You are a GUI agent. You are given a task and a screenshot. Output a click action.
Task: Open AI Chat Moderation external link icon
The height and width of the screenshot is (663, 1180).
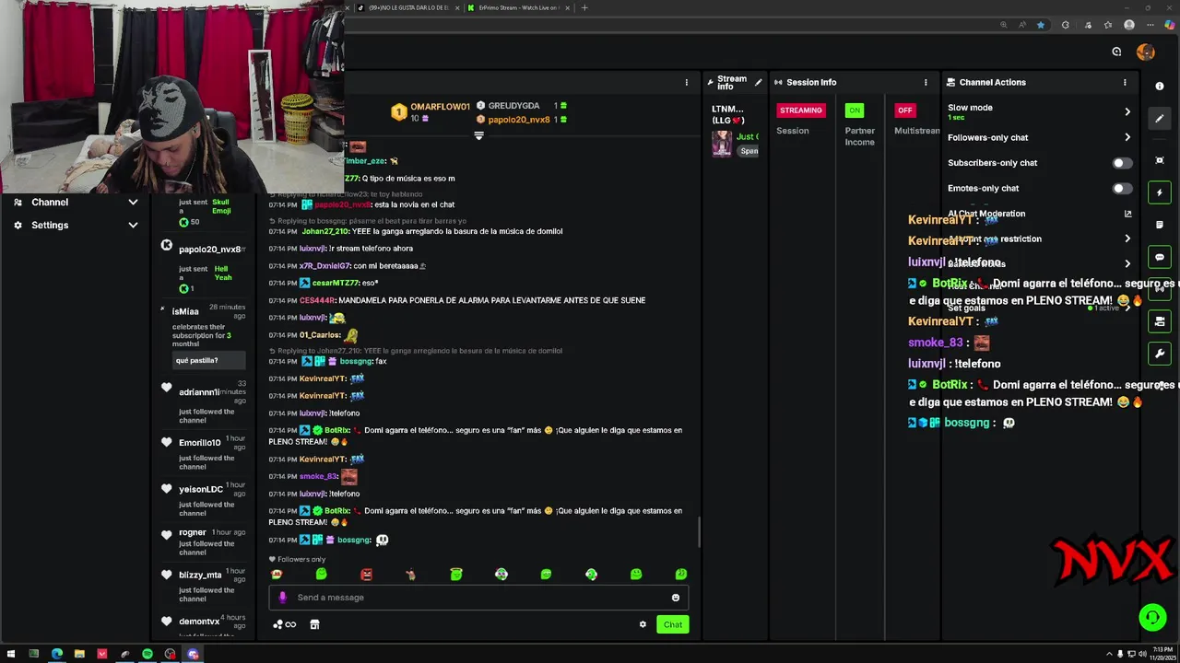(x=1127, y=214)
